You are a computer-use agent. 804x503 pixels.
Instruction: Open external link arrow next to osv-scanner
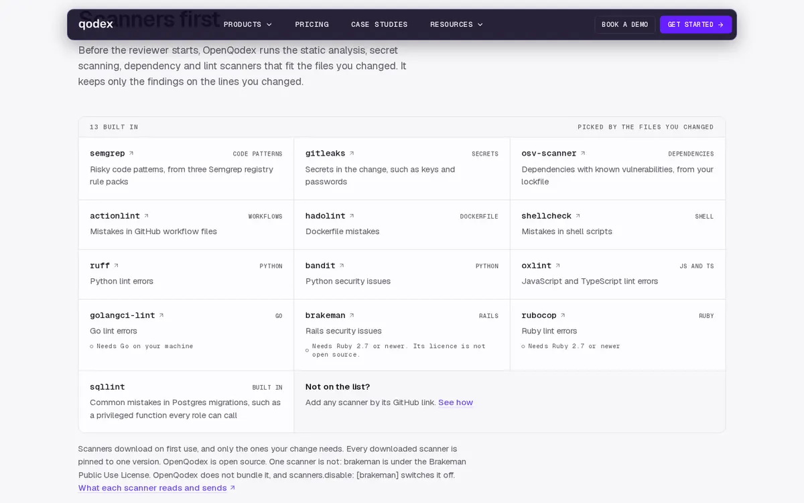tap(583, 154)
